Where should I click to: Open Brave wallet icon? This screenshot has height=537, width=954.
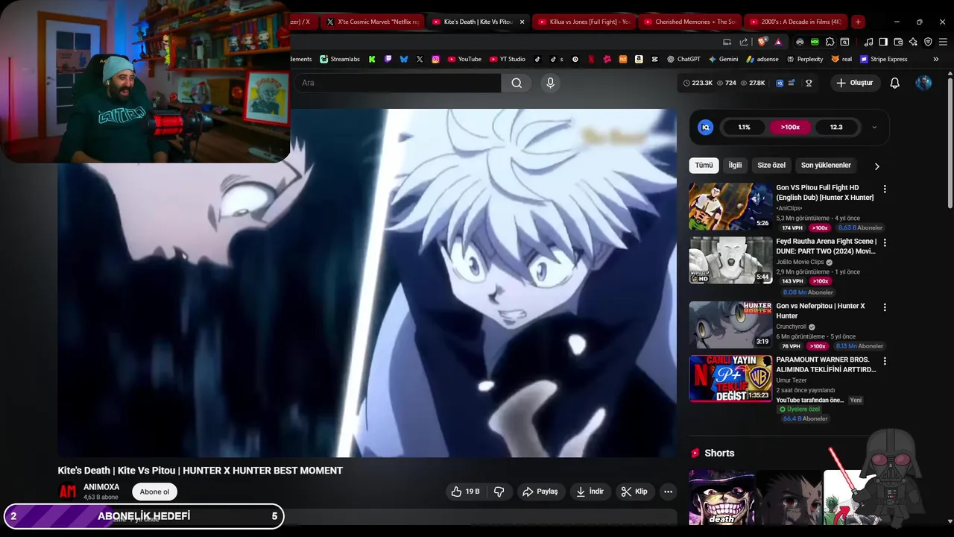pos(898,42)
